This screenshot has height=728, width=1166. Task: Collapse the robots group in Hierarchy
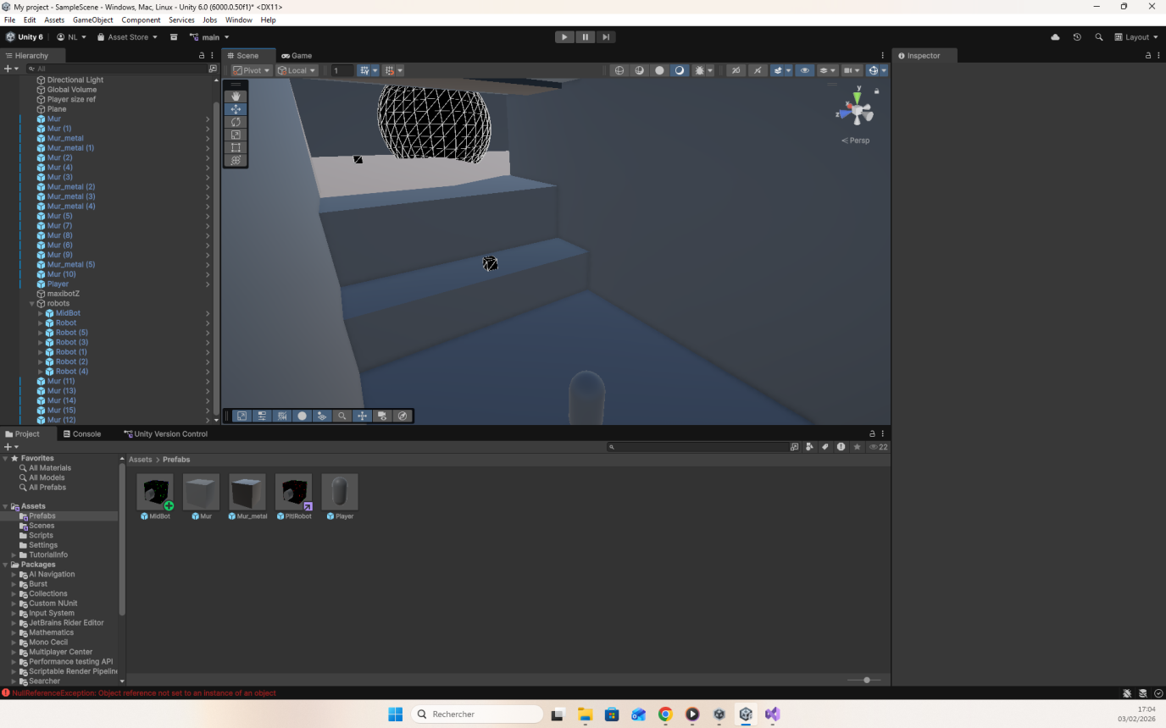[32, 303]
